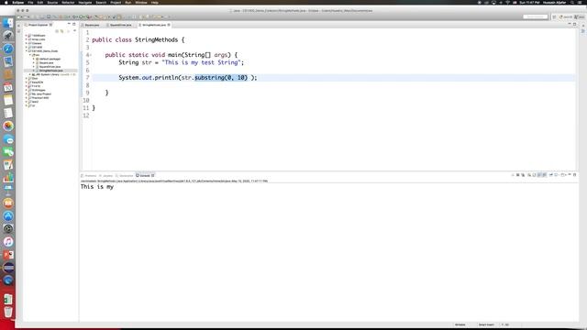587x330 pixels.
Task: Toggle Show Console on standard error change
Action: pyautogui.click(x=545, y=175)
